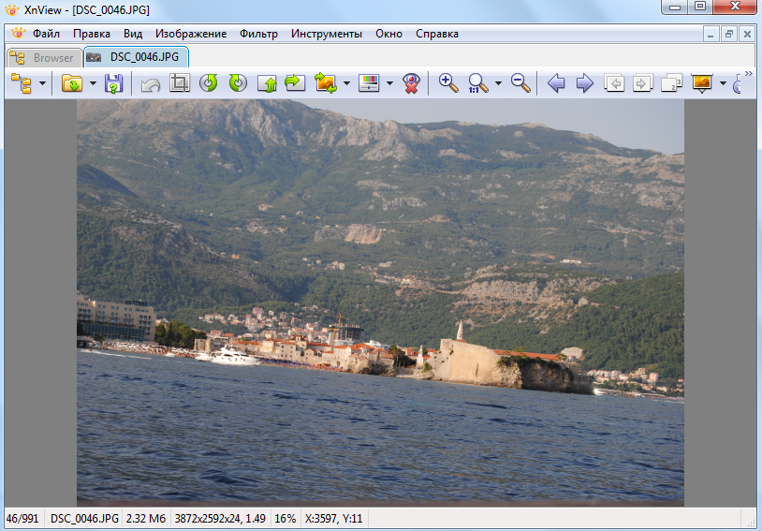Select the Crop tool icon
This screenshot has height=531, width=762.
click(180, 83)
